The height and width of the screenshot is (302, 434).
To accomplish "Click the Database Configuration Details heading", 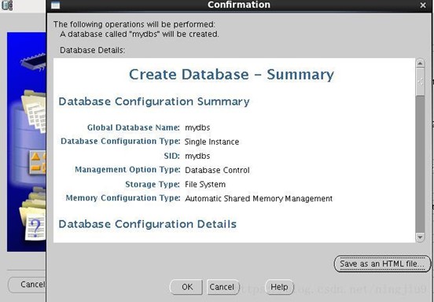I will click(148, 224).
